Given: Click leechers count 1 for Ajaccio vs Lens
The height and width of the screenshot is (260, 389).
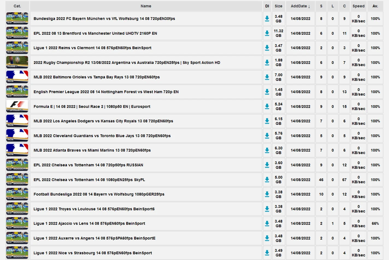Looking at the screenshot, I should tap(333, 223).
